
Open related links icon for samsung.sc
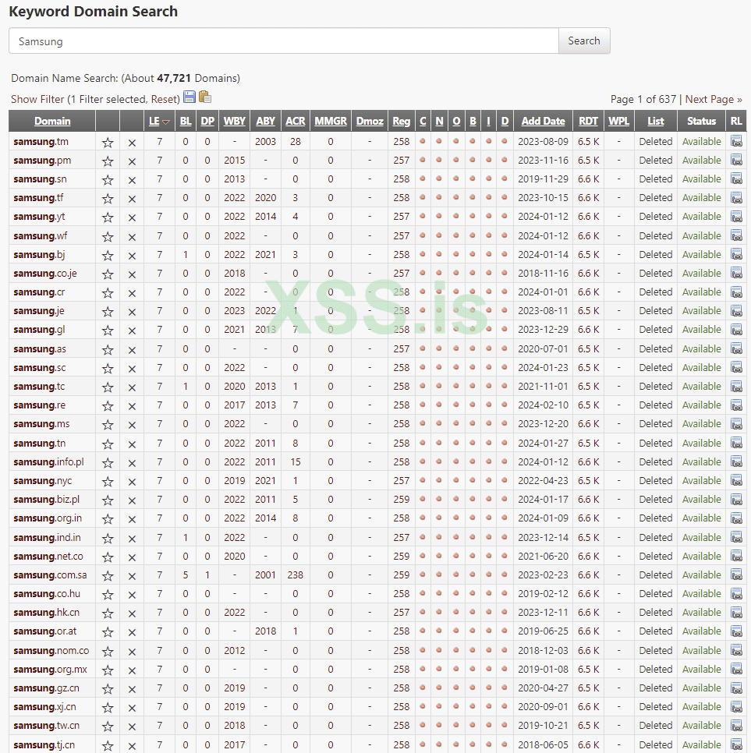pyautogui.click(x=736, y=367)
